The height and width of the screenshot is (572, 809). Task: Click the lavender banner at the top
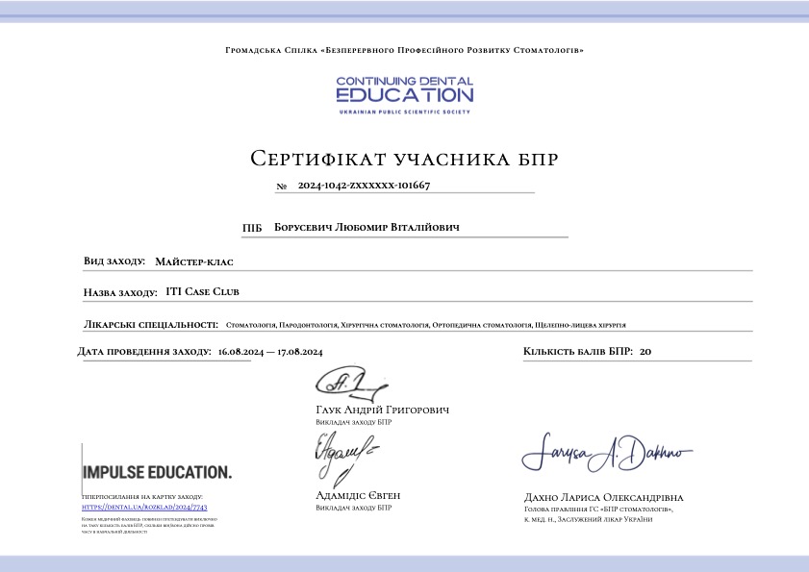(x=404, y=9)
